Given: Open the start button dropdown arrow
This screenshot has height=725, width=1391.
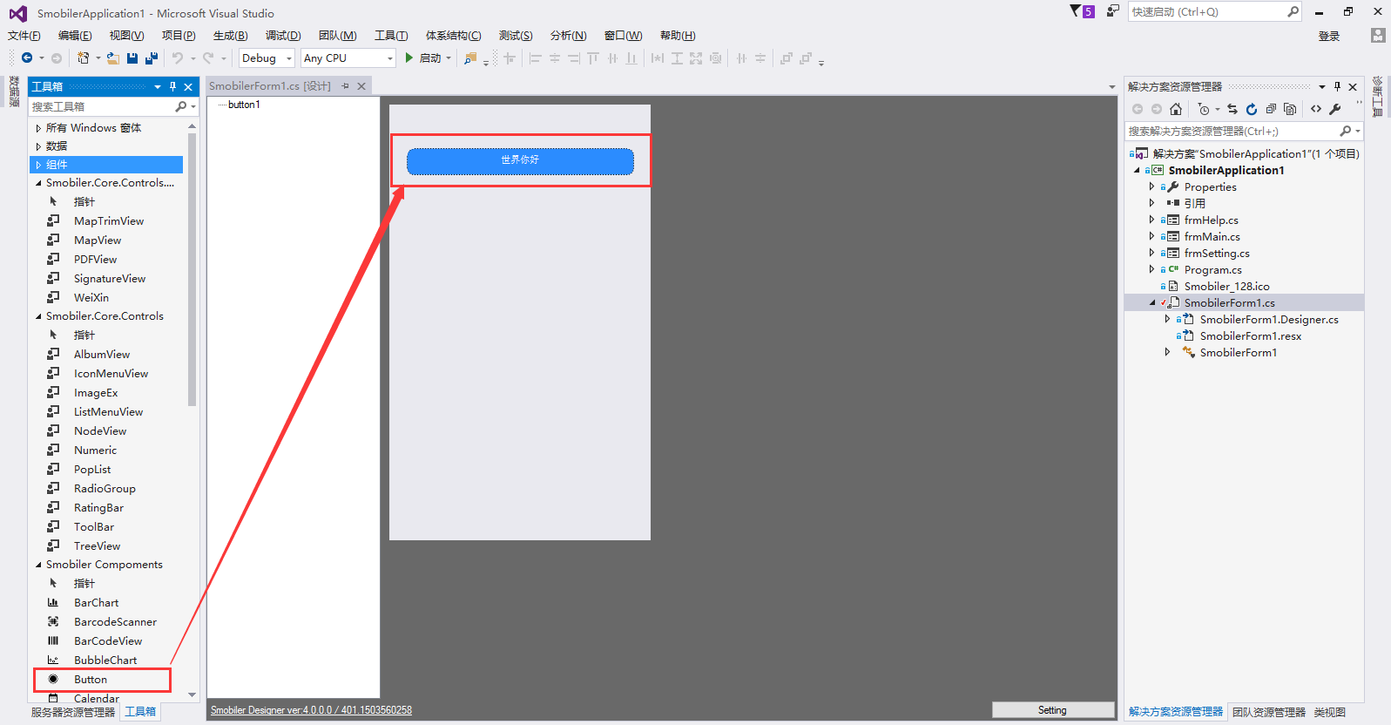Looking at the screenshot, I should click(449, 58).
